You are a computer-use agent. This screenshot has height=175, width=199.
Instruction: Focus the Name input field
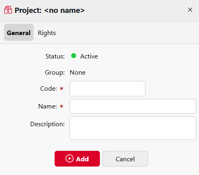[133, 106]
